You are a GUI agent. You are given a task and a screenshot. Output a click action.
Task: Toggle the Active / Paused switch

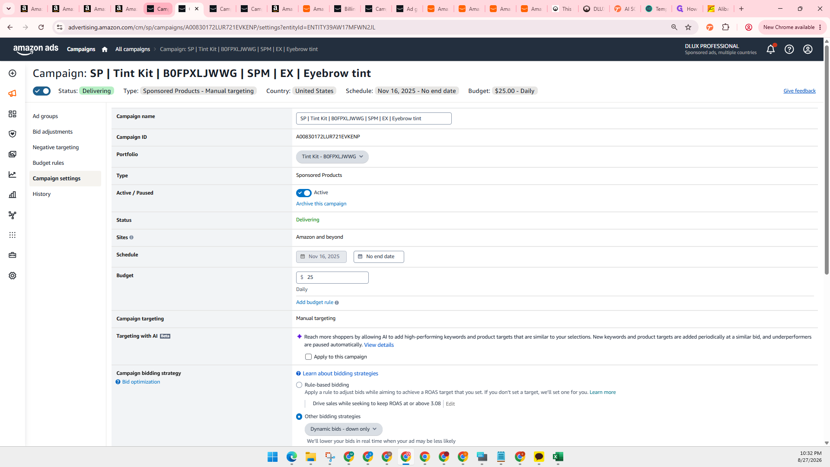coord(304,193)
